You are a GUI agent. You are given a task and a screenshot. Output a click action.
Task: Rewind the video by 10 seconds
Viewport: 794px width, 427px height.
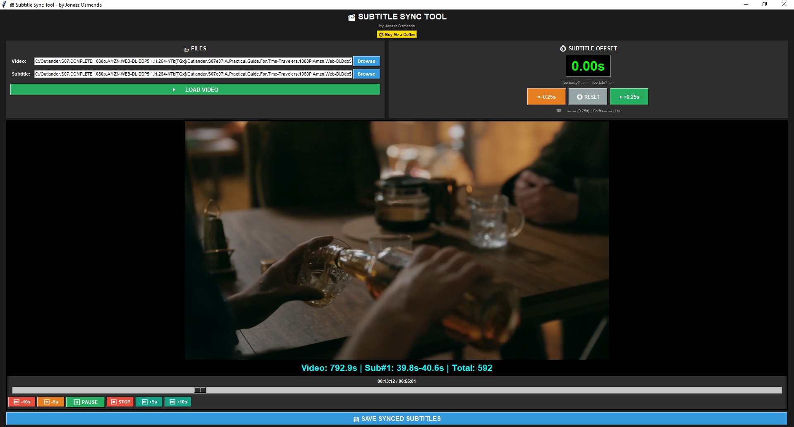[22, 402]
